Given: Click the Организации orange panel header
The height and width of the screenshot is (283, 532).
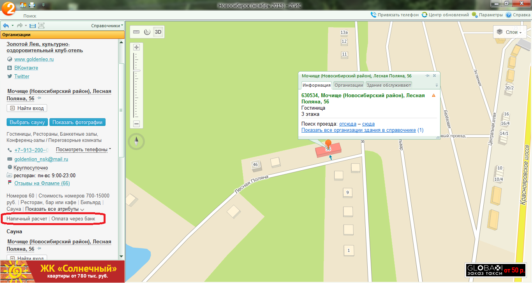Looking at the screenshot, I should 62,34.
